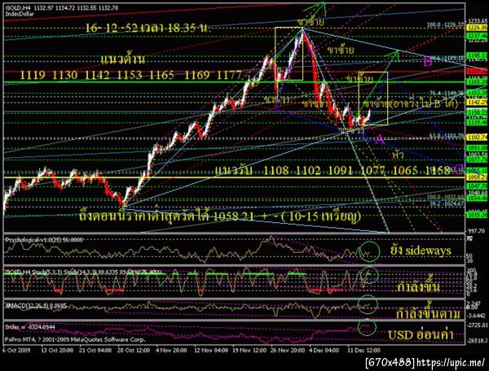Click the กำลังขึ้น annotation beside the Stochastic panel
Viewport: 489px width, 371px height.
coord(419,286)
